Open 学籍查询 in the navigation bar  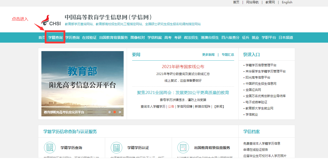point(55,38)
